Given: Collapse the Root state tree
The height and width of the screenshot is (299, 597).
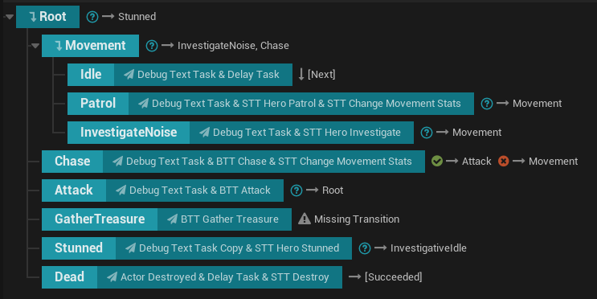Looking at the screenshot, I should point(10,17).
